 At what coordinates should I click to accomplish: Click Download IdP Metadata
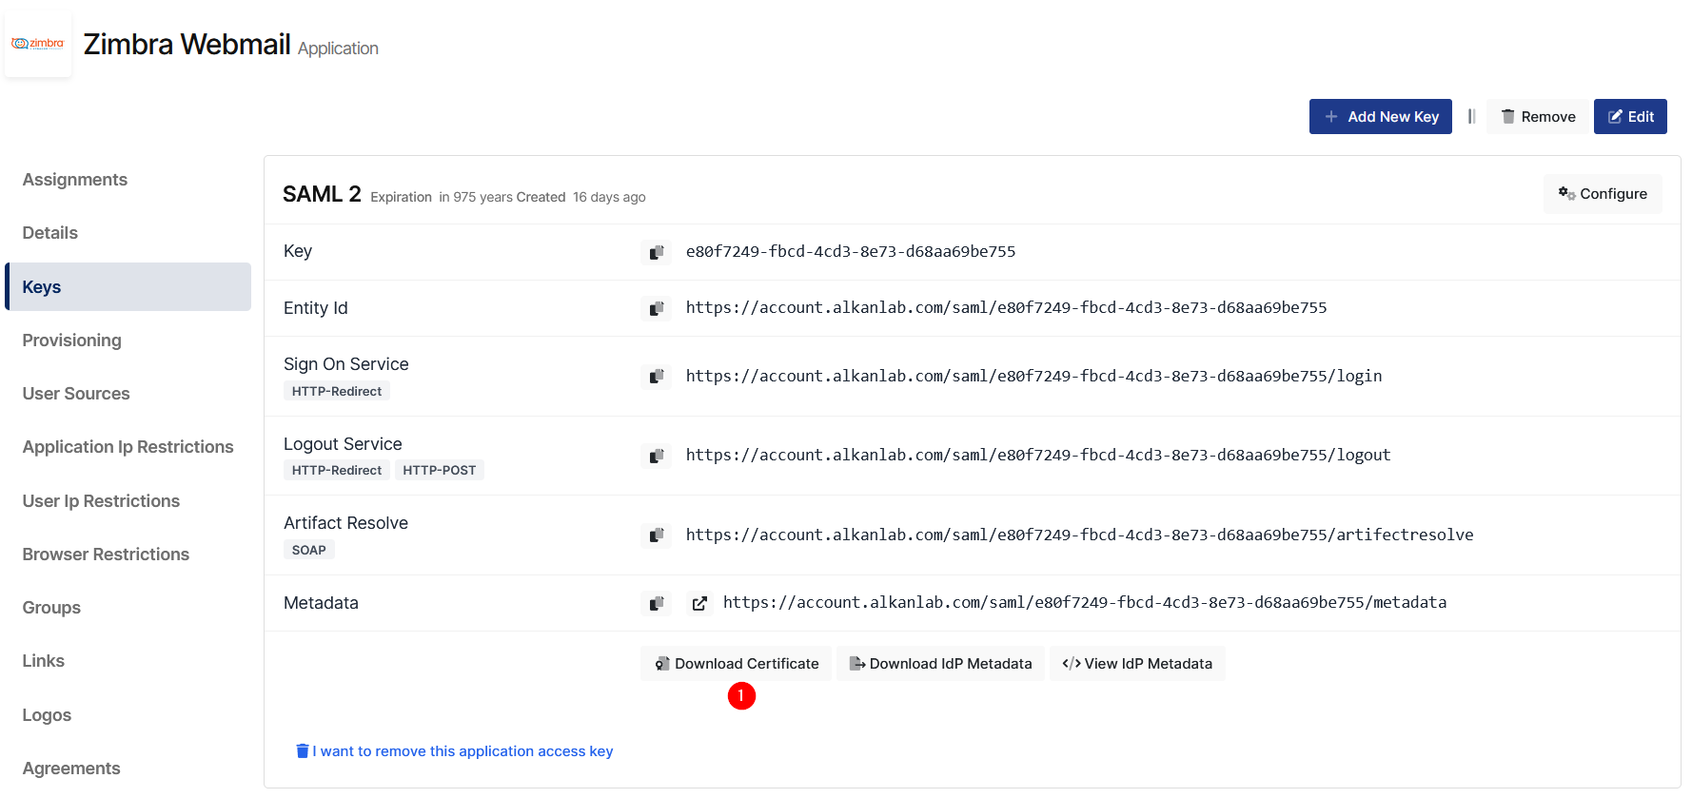click(x=940, y=664)
